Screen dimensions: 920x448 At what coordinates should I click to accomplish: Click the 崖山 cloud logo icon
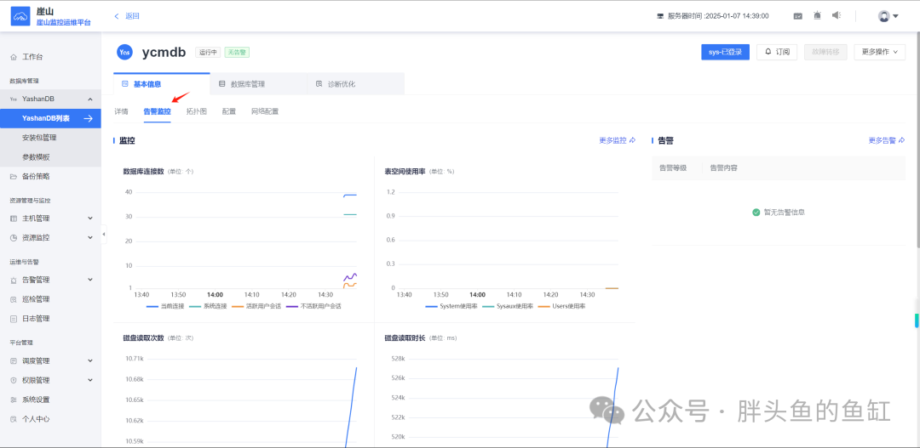point(20,16)
